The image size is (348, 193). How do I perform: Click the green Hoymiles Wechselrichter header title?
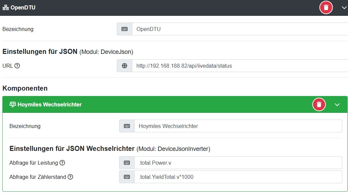49,104
